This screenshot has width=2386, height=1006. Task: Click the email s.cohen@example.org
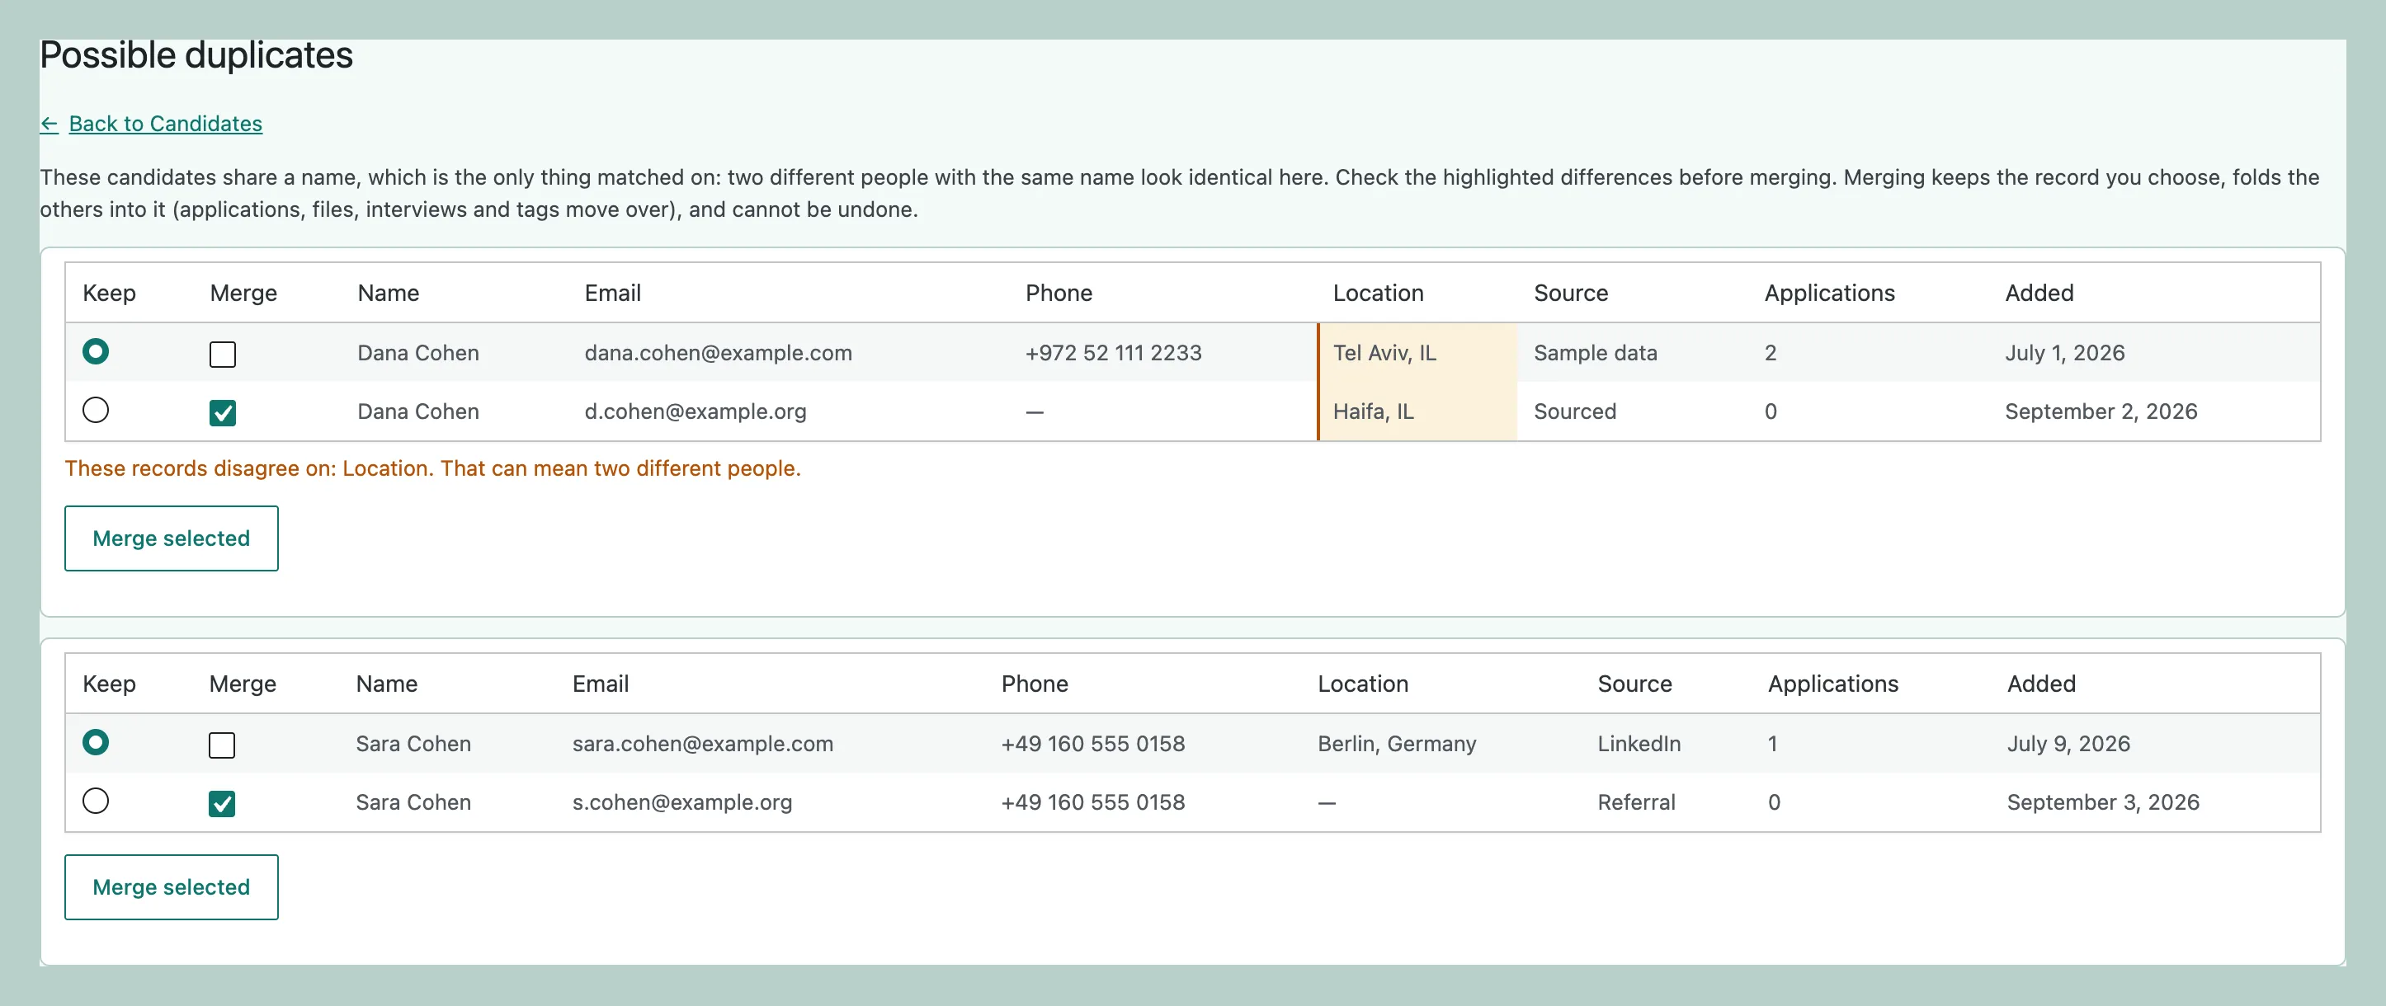click(x=682, y=802)
